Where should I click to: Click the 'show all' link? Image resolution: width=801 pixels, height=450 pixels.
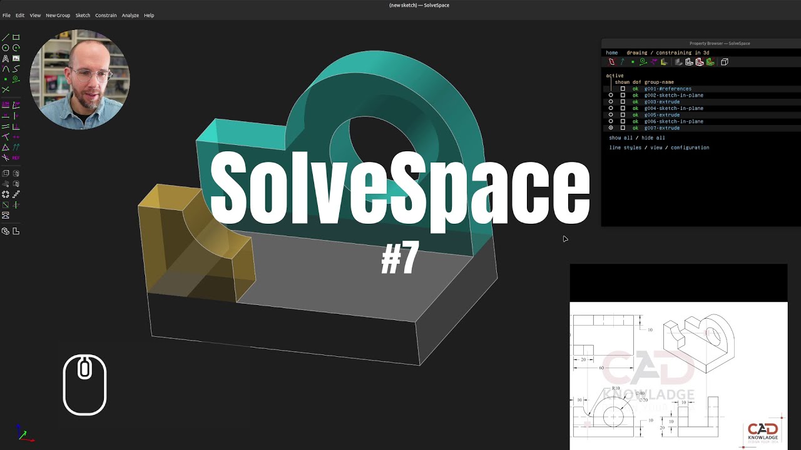pos(621,137)
